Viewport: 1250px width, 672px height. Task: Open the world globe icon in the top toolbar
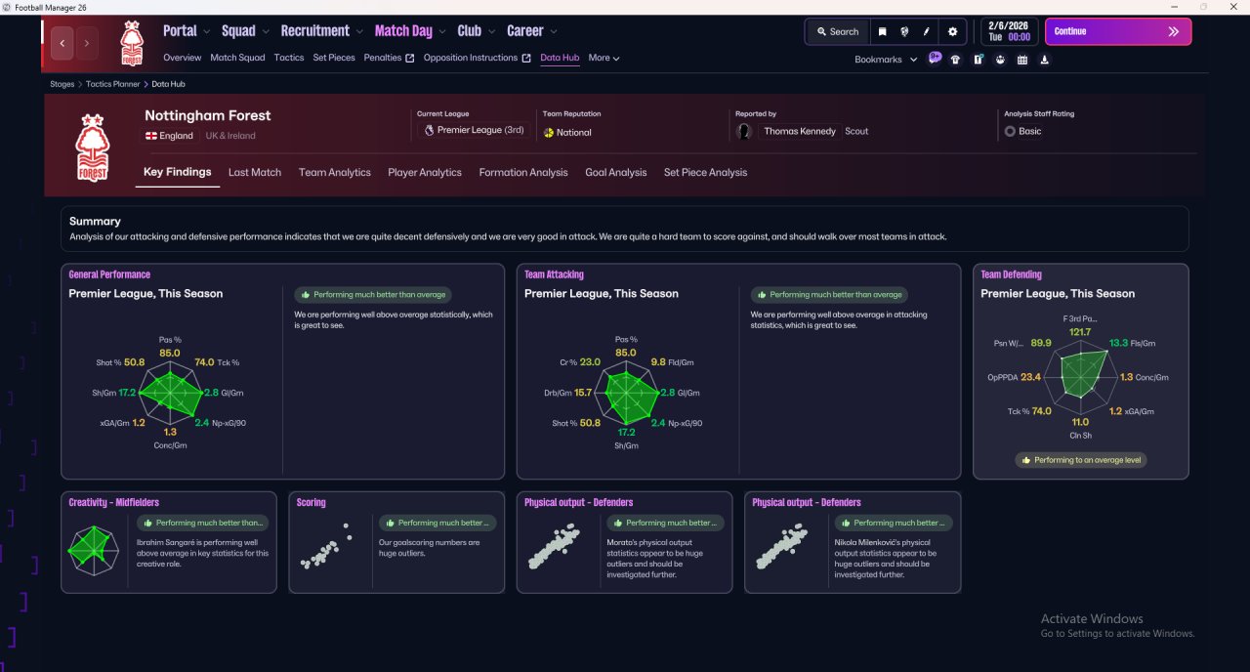point(904,31)
